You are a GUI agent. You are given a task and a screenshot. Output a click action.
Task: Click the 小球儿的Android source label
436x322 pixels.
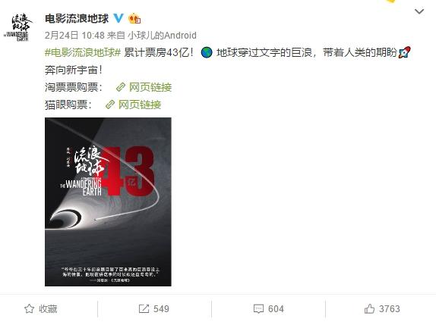(162, 36)
